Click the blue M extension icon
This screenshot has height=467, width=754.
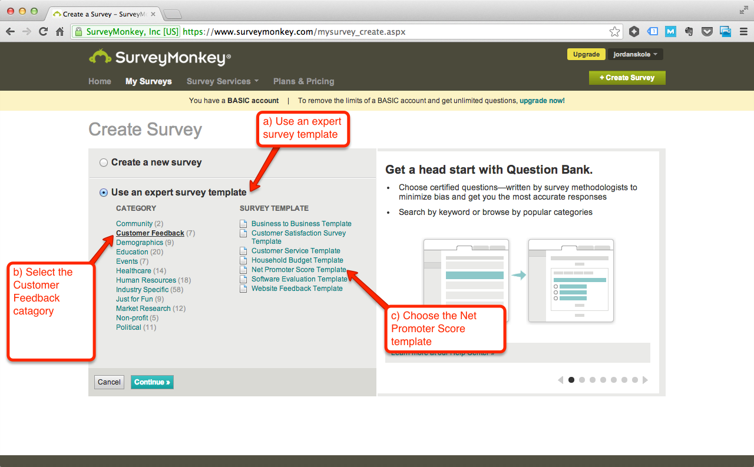tap(670, 32)
